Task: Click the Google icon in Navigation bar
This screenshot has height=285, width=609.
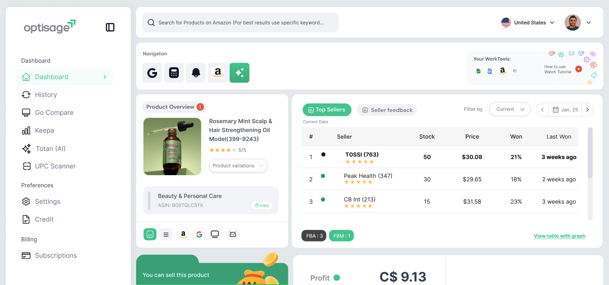Action: (x=152, y=73)
